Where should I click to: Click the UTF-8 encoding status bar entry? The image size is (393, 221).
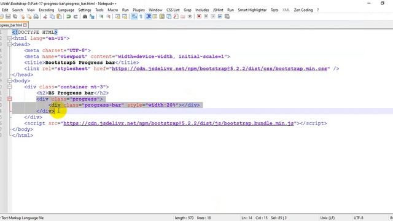pyautogui.click(x=359, y=218)
